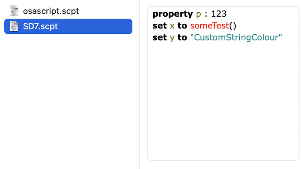Click 'set' on the second code line
The image size is (303, 169).
(159, 26)
